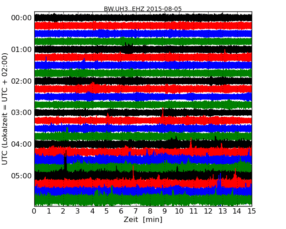Click the 05:00 time label

point(22,176)
